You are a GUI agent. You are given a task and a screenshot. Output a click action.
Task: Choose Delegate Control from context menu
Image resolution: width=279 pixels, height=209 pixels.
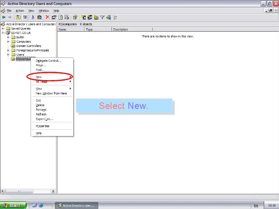coord(48,61)
